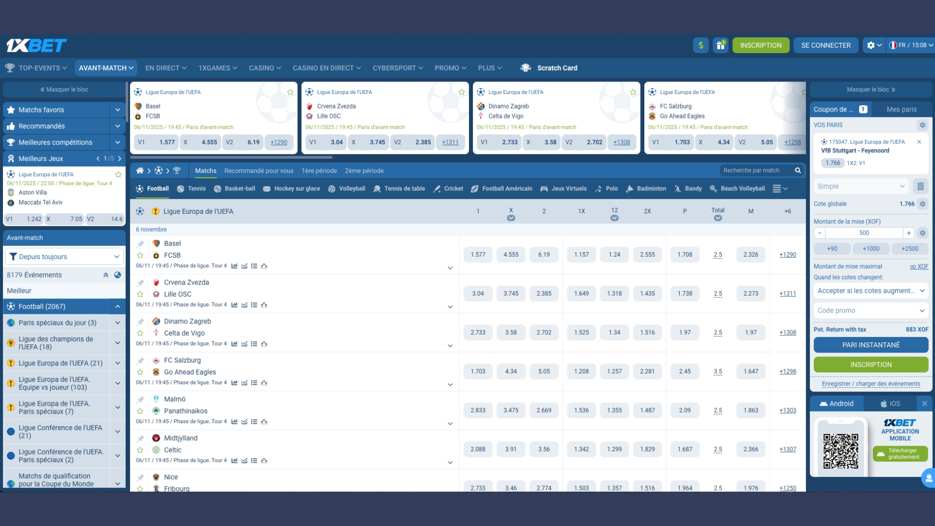
Task: Click SE CONNECTER button
Action: tap(825, 45)
